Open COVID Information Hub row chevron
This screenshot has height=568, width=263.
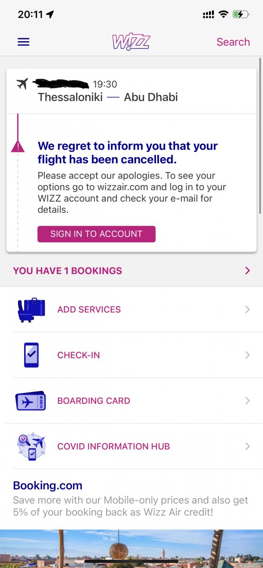coord(247,446)
